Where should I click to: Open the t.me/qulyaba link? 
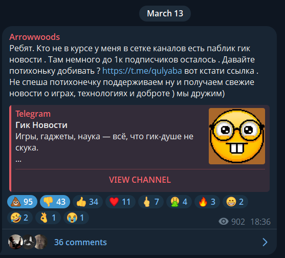click(142, 71)
